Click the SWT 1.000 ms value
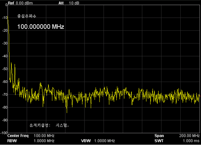Image resolution: width=201 pixels, height=145 pixels. pyautogui.click(x=191, y=141)
